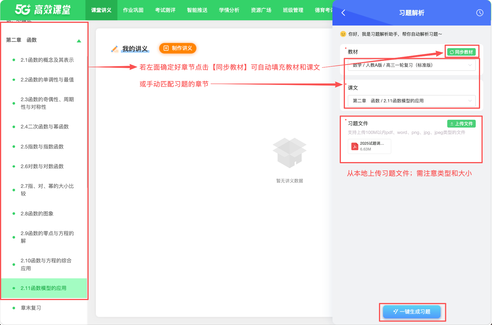
Task: Open 学情分析 tab
Action: pos(229,10)
